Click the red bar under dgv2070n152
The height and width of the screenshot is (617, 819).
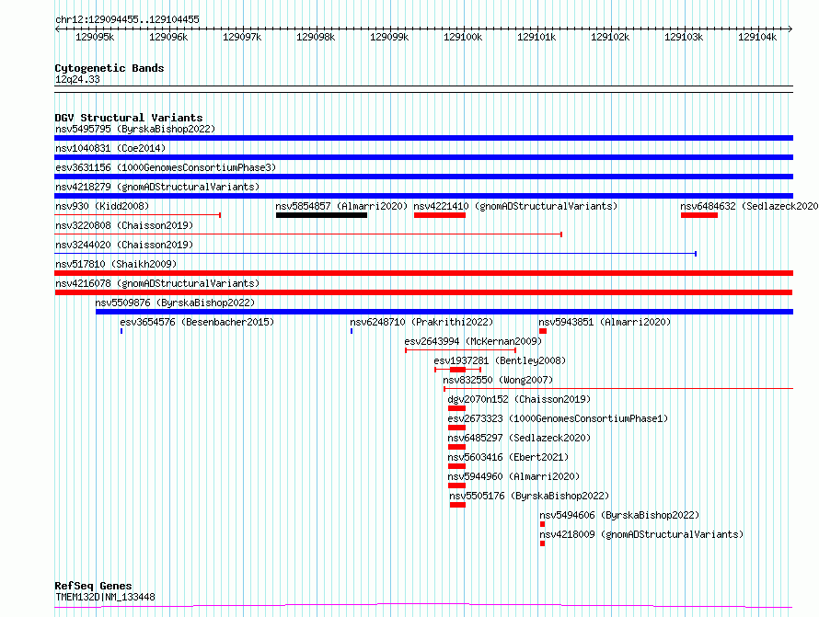456,408
